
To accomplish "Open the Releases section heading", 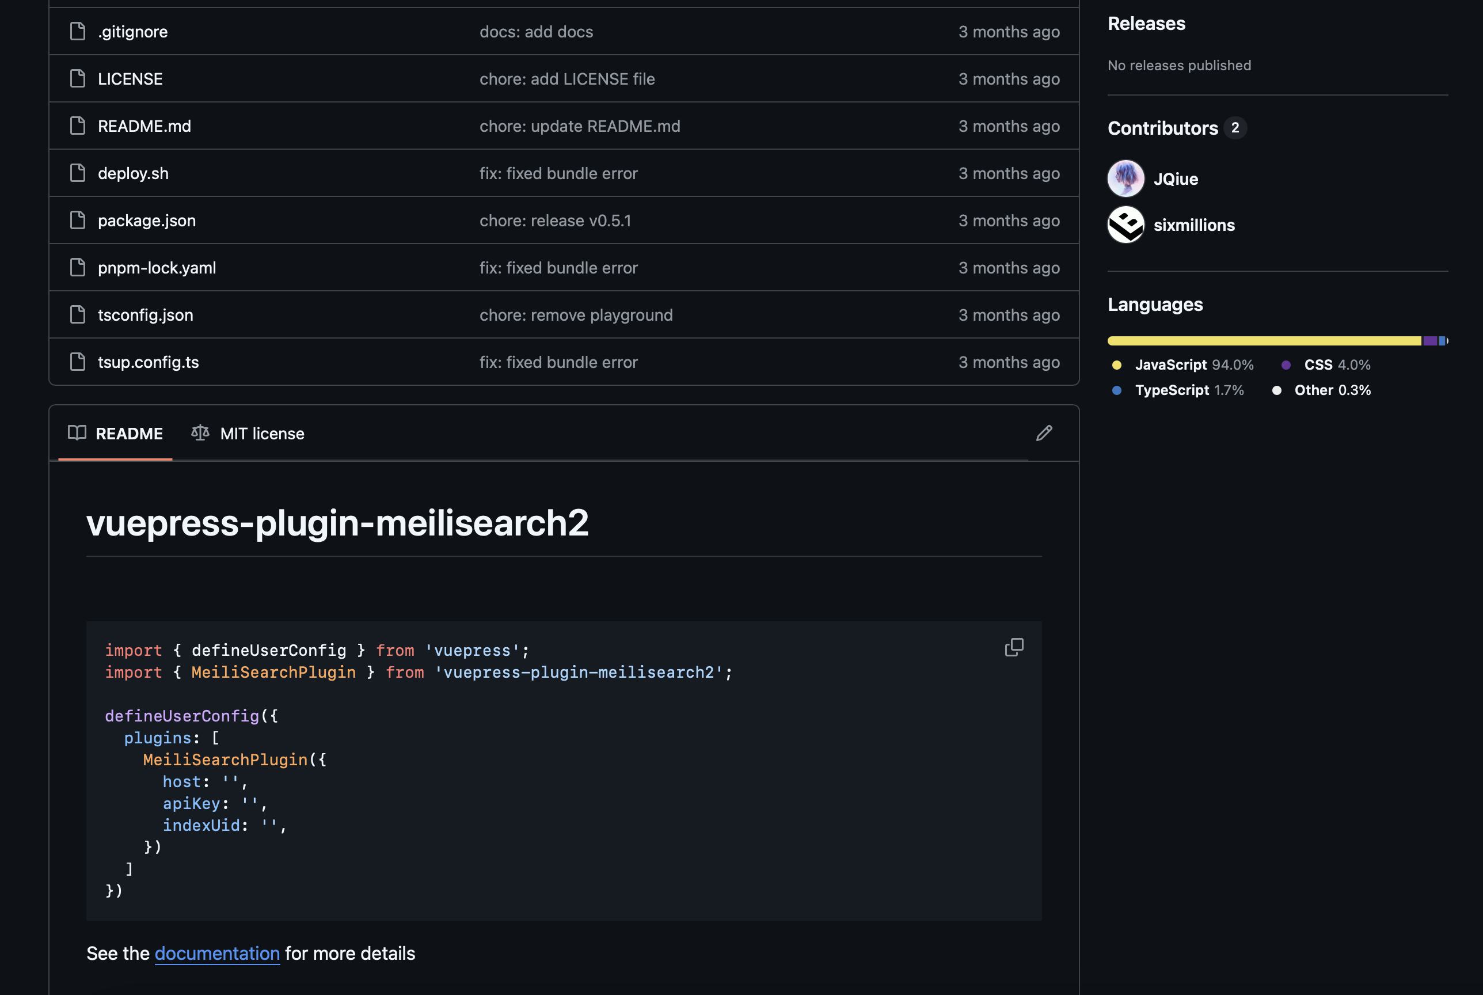I will [x=1146, y=24].
